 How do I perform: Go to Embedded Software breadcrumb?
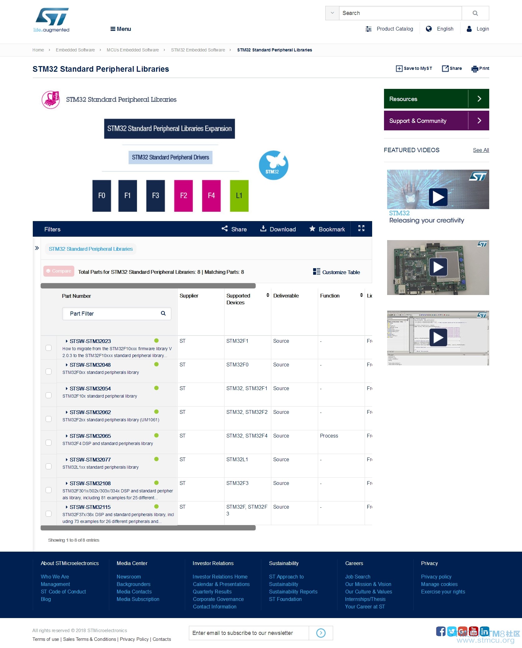[75, 50]
